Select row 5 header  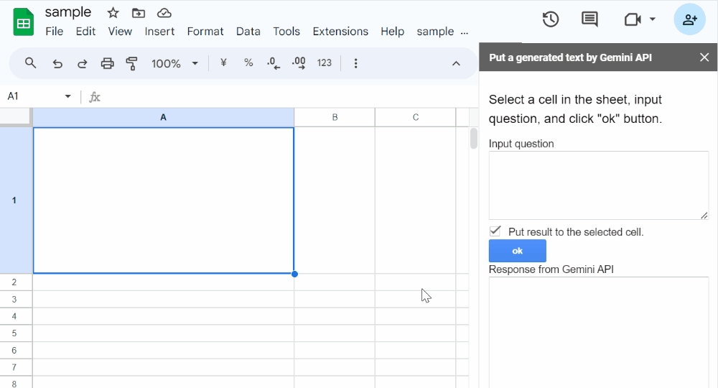click(x=14, y=333)
